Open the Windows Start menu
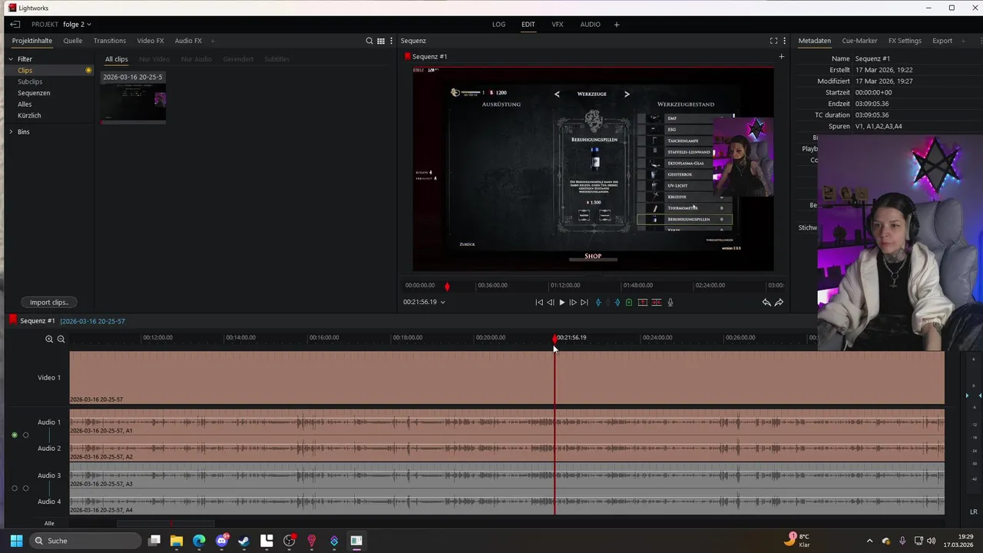 pos(16,541)
